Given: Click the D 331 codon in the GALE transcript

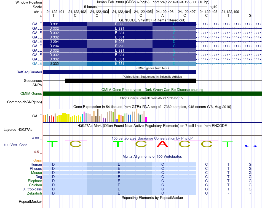Looking at the screenshot, I should (54, 24).
